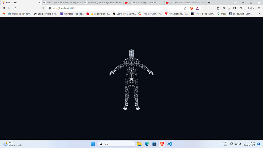The width and height of the screenshot is (263, 148).
Task: Toggle the browser sidebar
Action: point(234,8)
